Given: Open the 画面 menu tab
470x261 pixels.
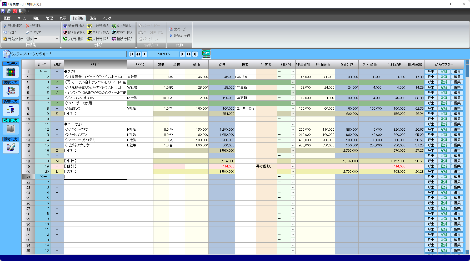Looking at the screenshot, I should 7,18.
